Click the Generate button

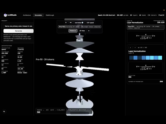coord(18,31)
